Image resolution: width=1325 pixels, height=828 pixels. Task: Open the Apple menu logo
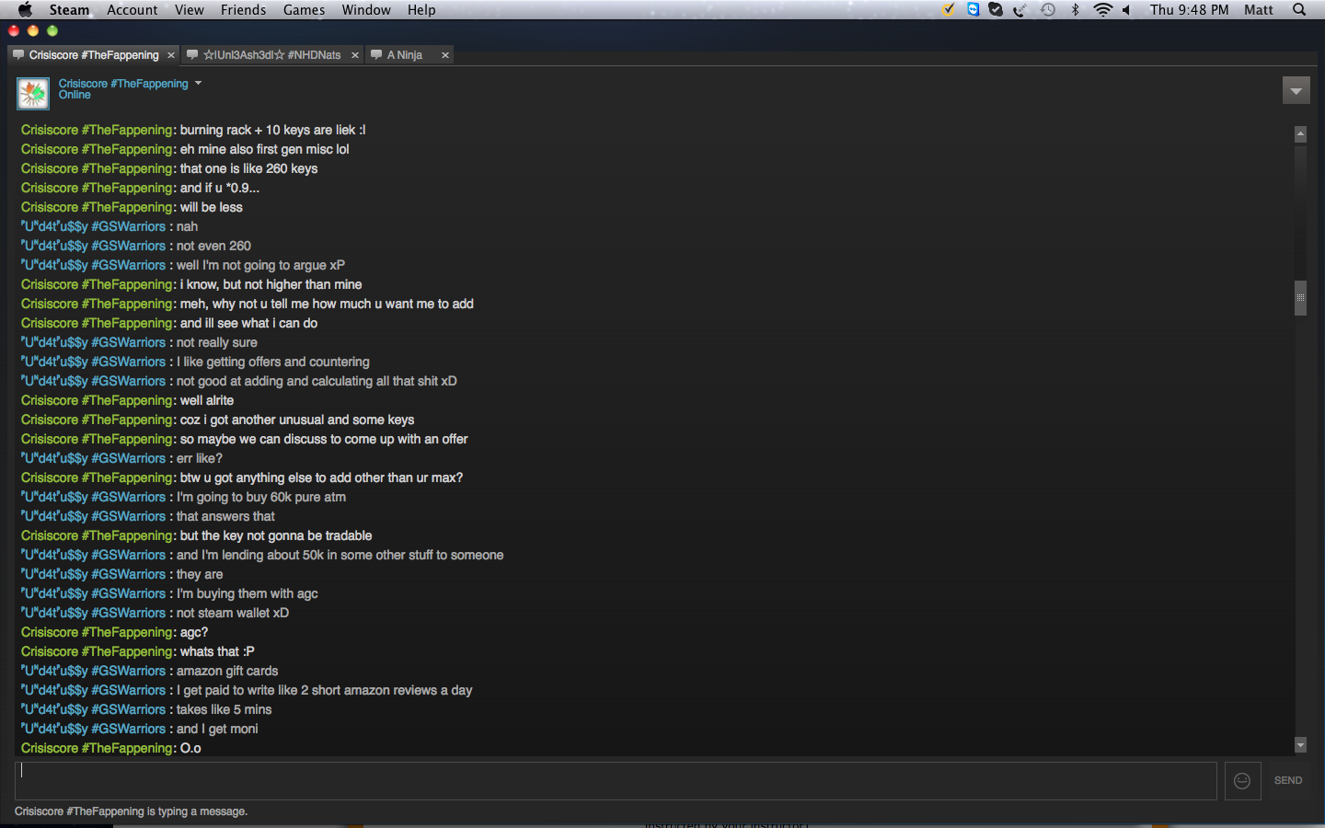tap(25, 9)
